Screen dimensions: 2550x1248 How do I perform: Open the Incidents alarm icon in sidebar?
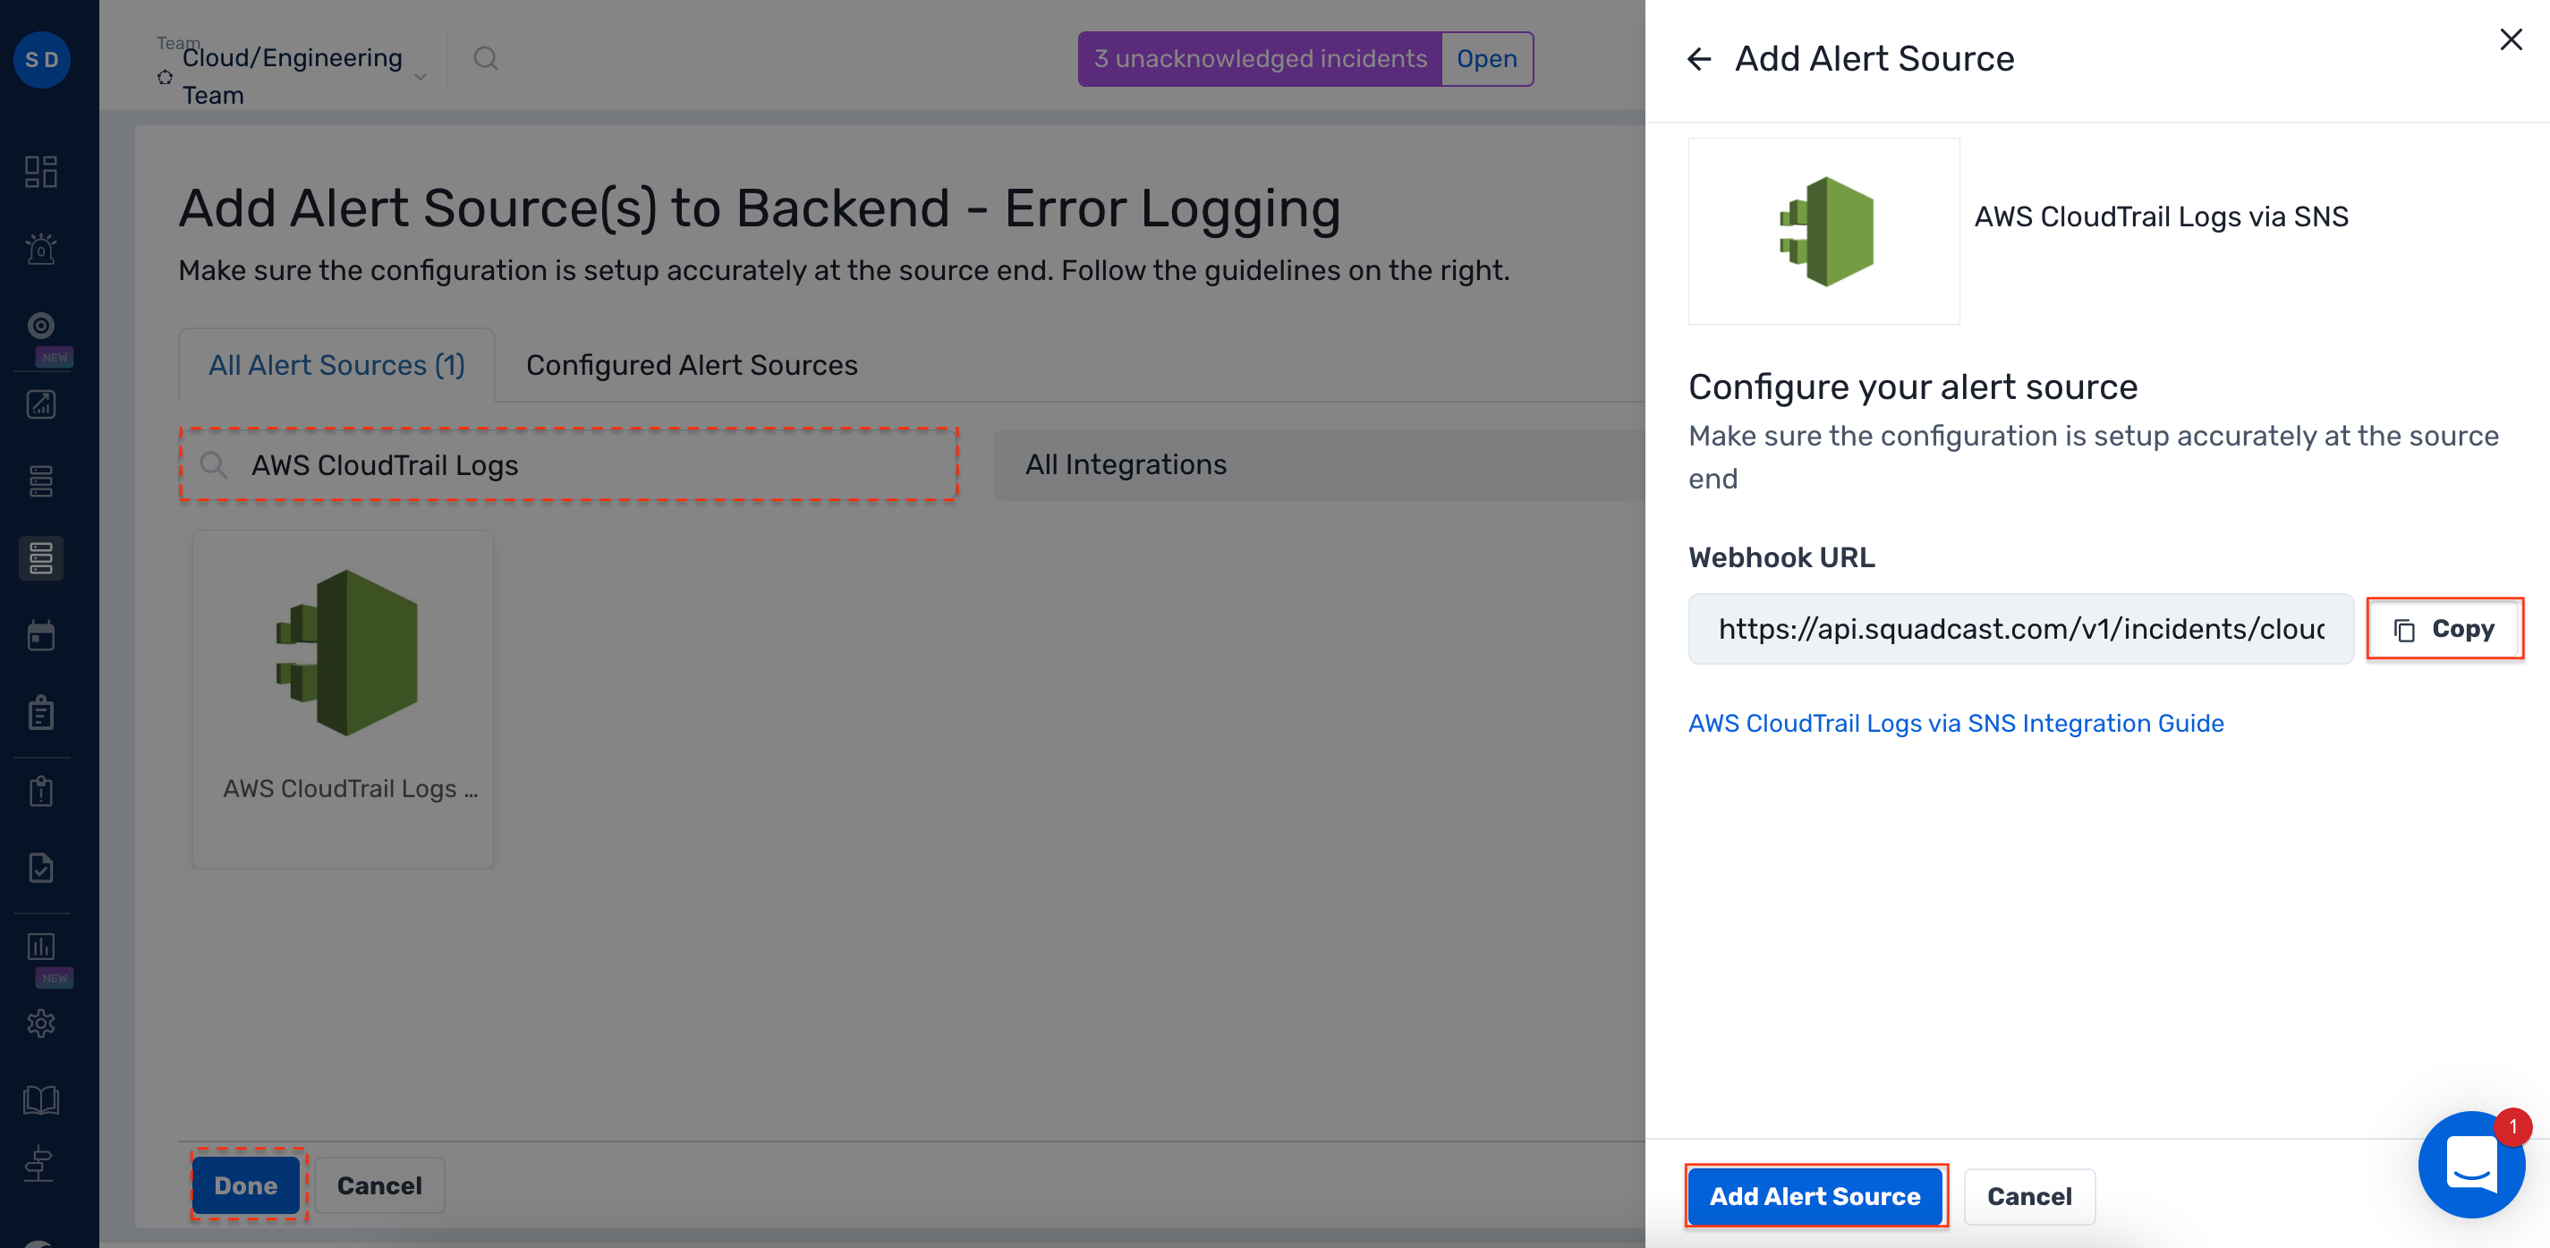click(41, 249)
